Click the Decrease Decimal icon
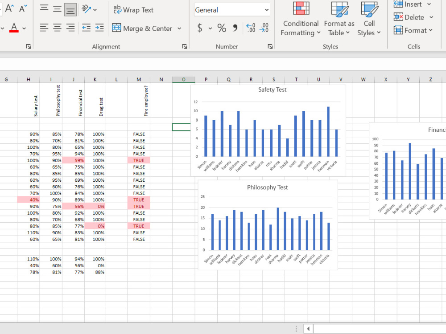The width and height of the screenshot is (446, 334). pyautogui.click(x=264, y=28)
